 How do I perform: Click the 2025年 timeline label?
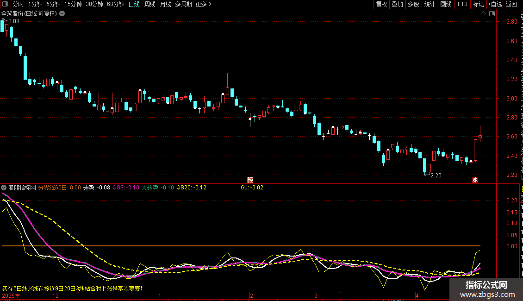point(11,295)
